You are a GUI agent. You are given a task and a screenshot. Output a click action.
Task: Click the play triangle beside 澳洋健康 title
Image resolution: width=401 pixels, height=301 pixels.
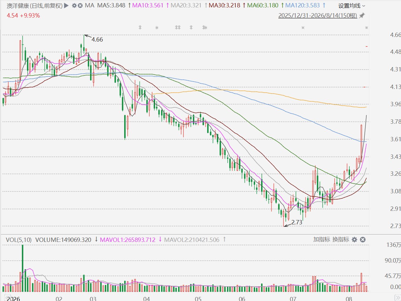tap(66, 6)
